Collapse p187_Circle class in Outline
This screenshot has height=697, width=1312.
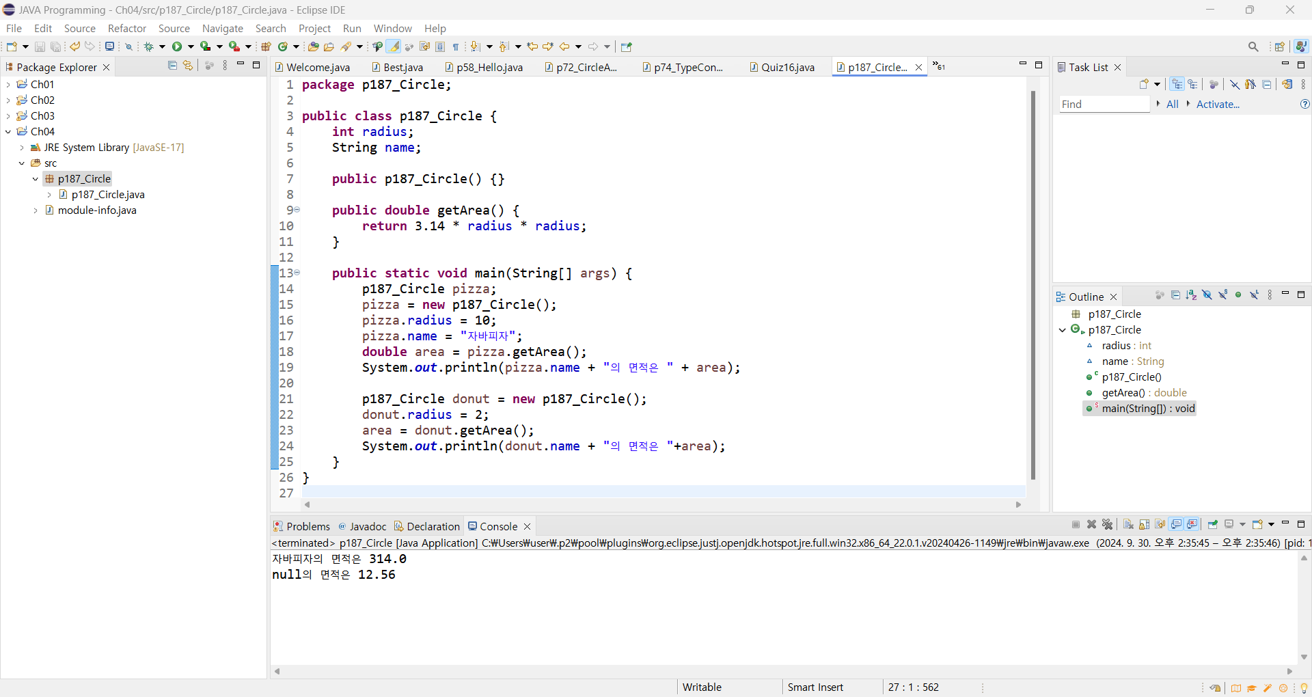coord(1063,329)
